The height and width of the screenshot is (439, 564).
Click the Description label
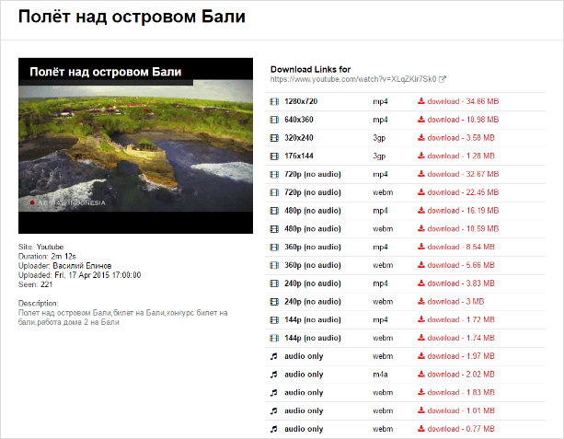(x=38, y=304)
